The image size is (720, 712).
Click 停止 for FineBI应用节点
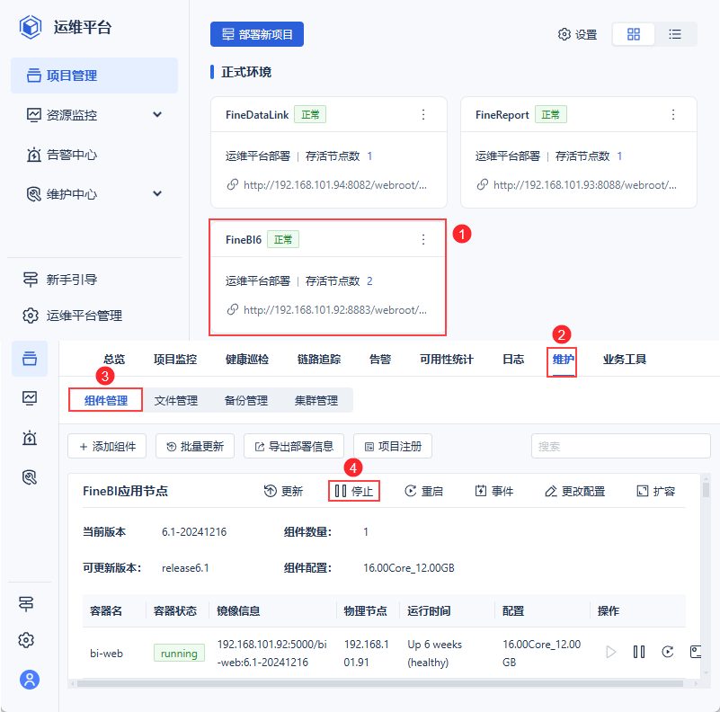353,491
